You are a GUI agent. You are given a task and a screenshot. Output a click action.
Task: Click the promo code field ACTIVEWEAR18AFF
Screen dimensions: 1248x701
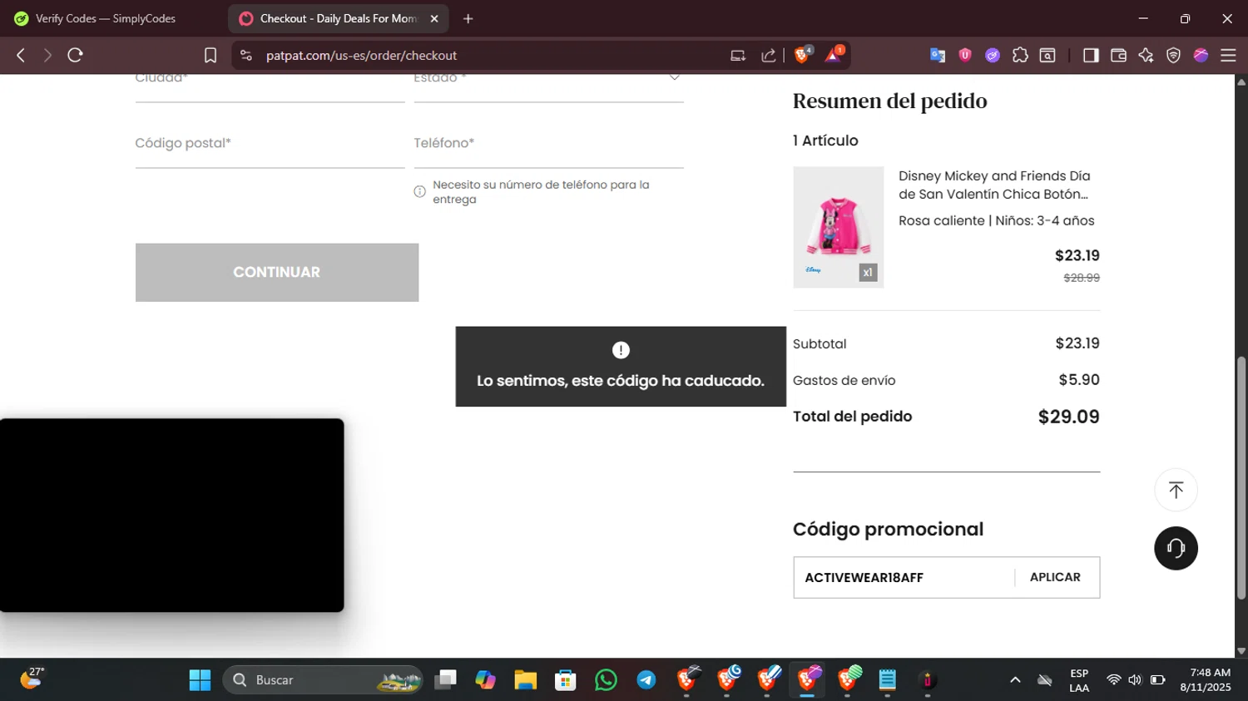[904, 577]
